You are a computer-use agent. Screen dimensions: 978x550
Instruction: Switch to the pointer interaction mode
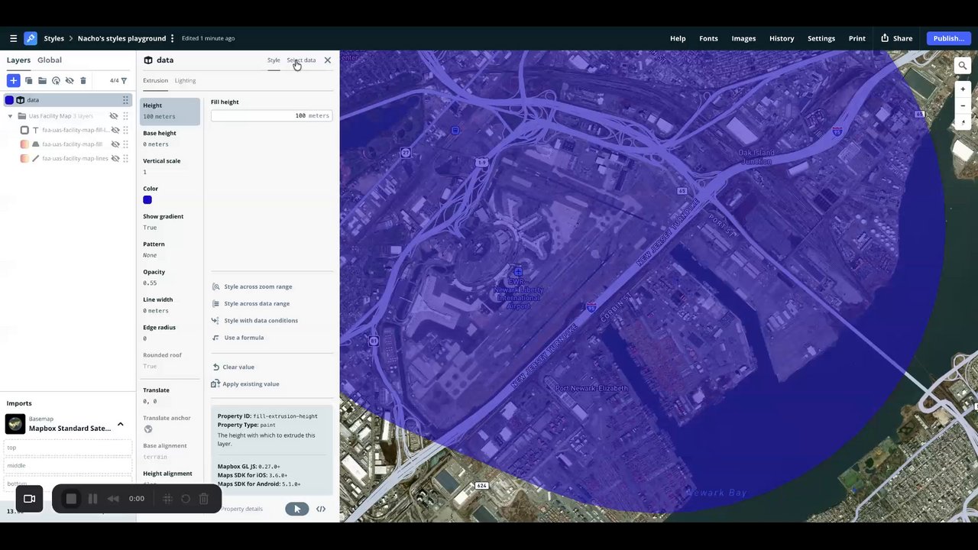point(297,509)
